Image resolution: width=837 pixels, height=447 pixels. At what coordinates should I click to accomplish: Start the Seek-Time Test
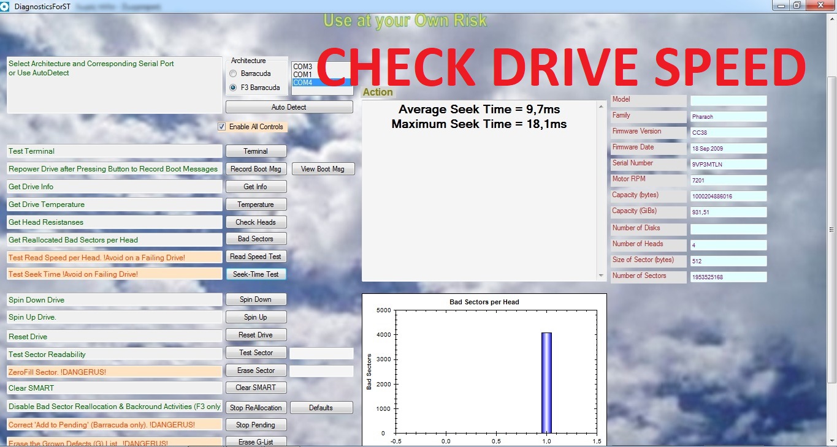coord(256,274)
